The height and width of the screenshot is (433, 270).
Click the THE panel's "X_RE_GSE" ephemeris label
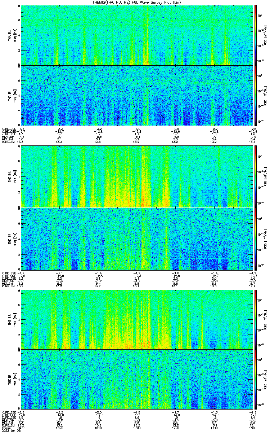point(8,412)
